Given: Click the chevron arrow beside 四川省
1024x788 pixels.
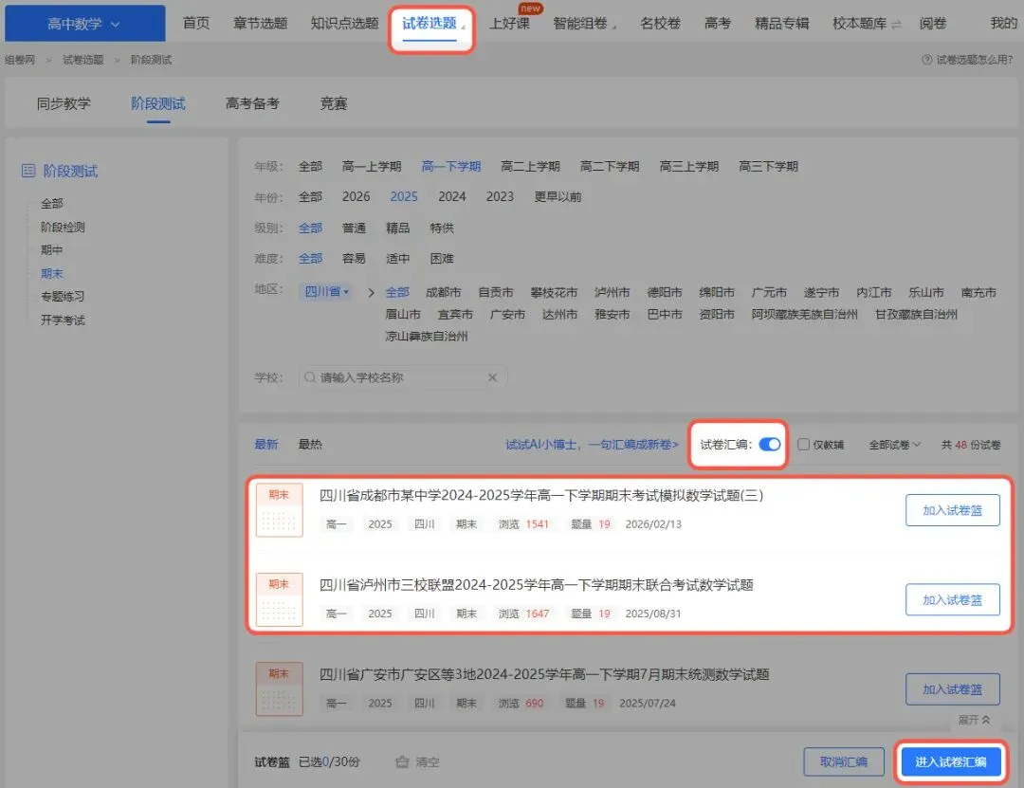Looking at the screenshot, I should pos(371,292).
